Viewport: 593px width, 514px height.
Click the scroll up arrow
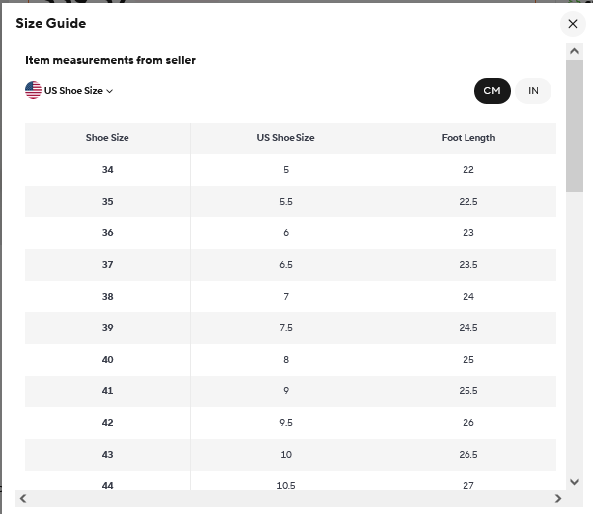574,51
